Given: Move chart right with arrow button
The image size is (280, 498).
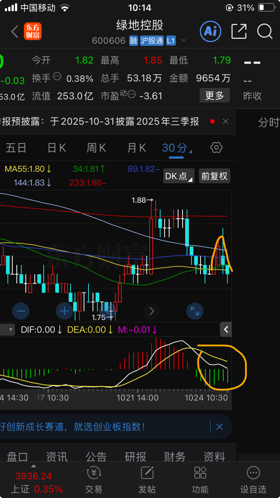Looking at the screenshot, I should point(152,311).
